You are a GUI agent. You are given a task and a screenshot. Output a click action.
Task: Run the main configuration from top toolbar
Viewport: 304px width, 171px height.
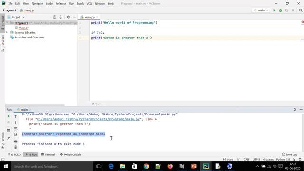275,10
